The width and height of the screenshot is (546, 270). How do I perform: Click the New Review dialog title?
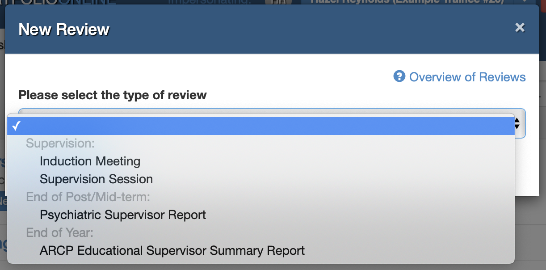(64, 30)
